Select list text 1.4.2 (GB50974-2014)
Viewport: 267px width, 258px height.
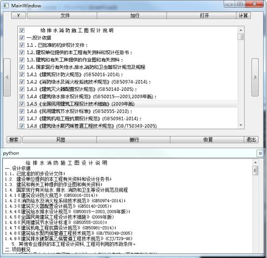point(89,82)
